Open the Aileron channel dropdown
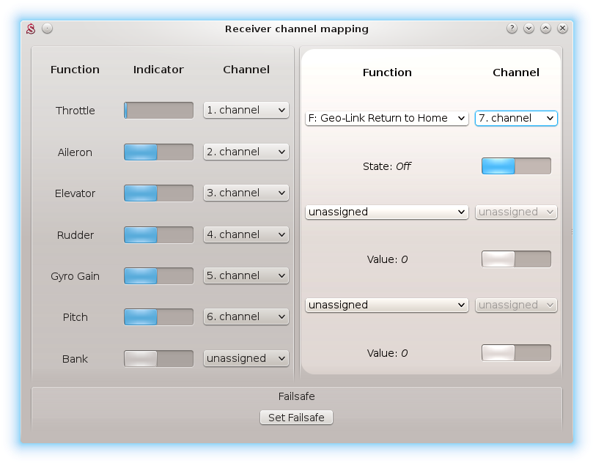Image resolution: width=593 pixels, height=463 pixels. (246, 152)
